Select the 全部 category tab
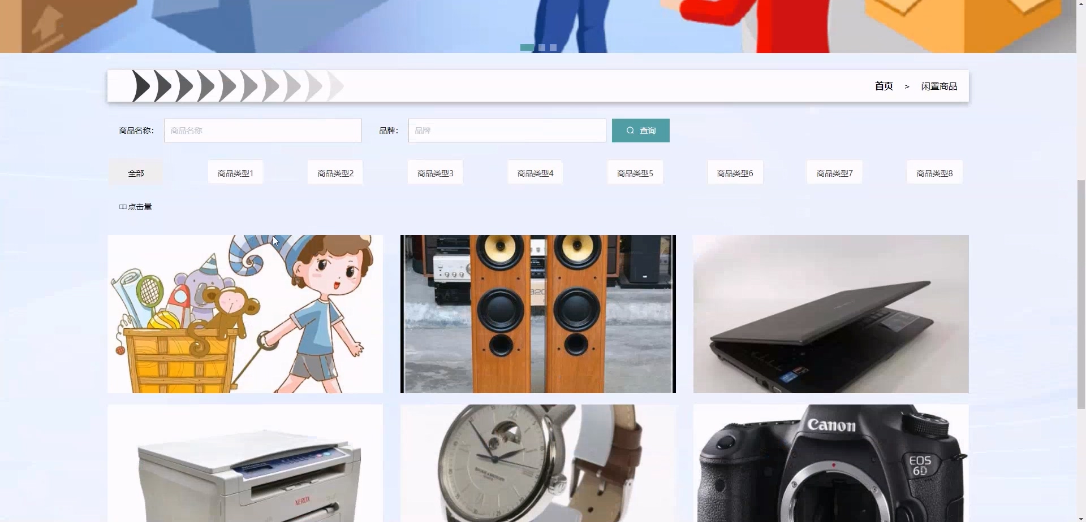 (136, 173)
